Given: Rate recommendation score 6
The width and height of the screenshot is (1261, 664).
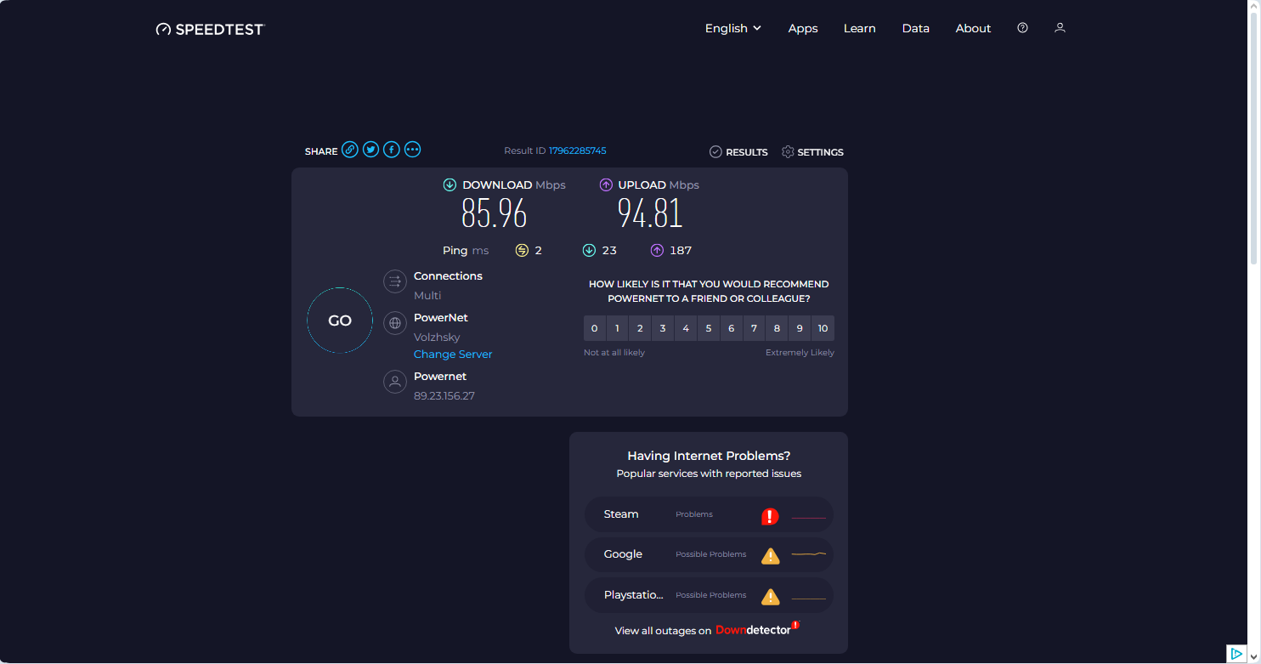Looking at the screenshot, I should pos(732,328).
